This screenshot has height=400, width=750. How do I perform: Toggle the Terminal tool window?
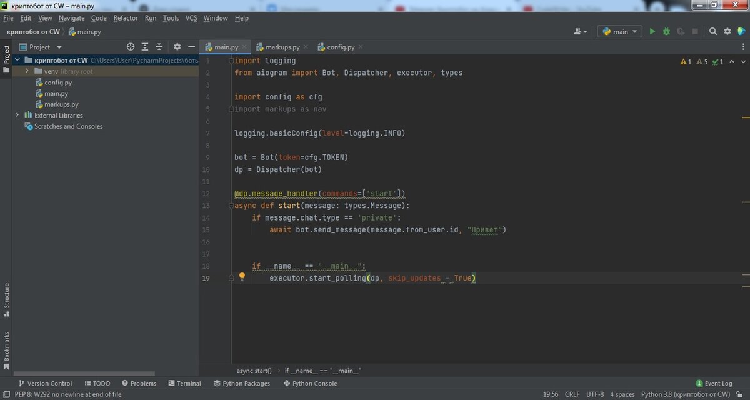click(184, 383)
